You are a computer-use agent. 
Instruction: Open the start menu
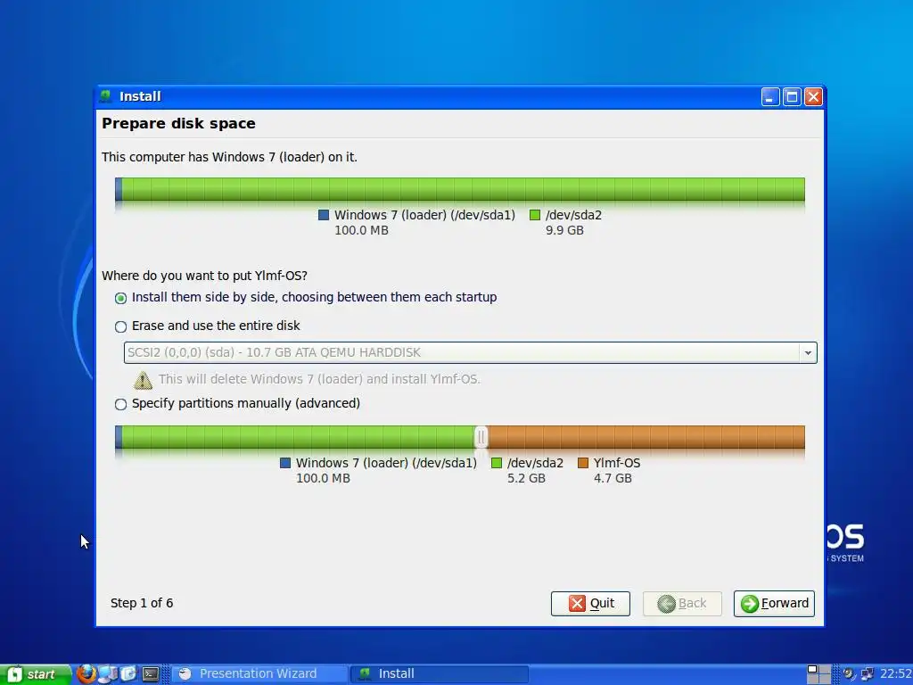pos(35,674)
